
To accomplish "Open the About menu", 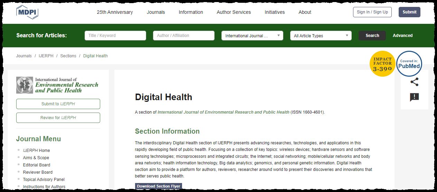I will [x=305, y=12].
